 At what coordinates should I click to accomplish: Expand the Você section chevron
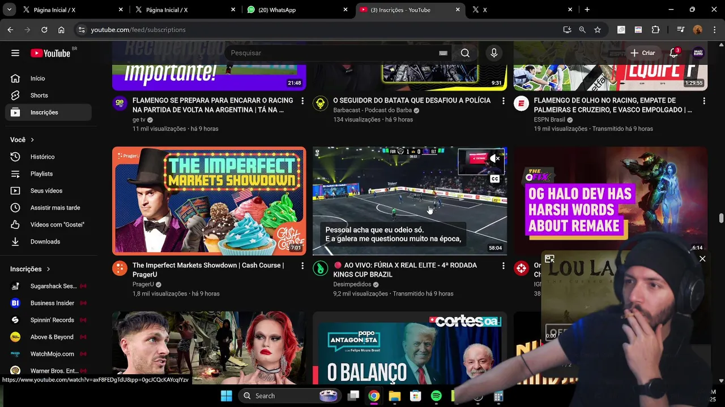(32, 140)
